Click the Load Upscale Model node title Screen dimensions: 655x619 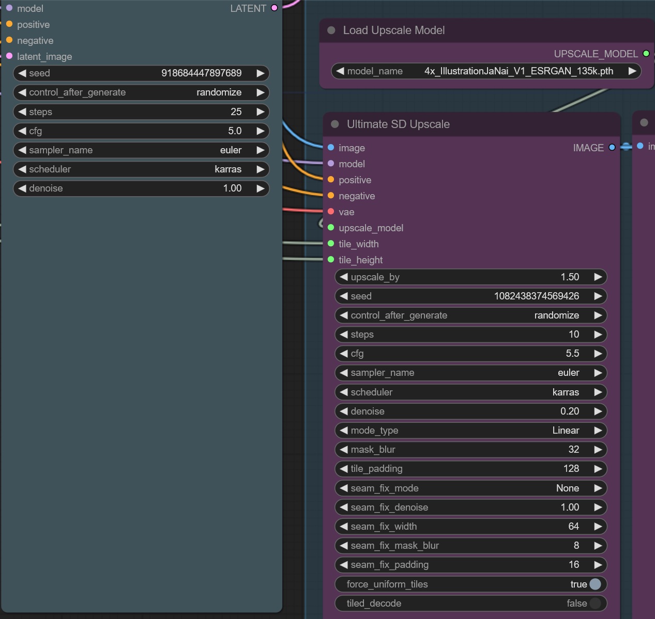[394, 30]
